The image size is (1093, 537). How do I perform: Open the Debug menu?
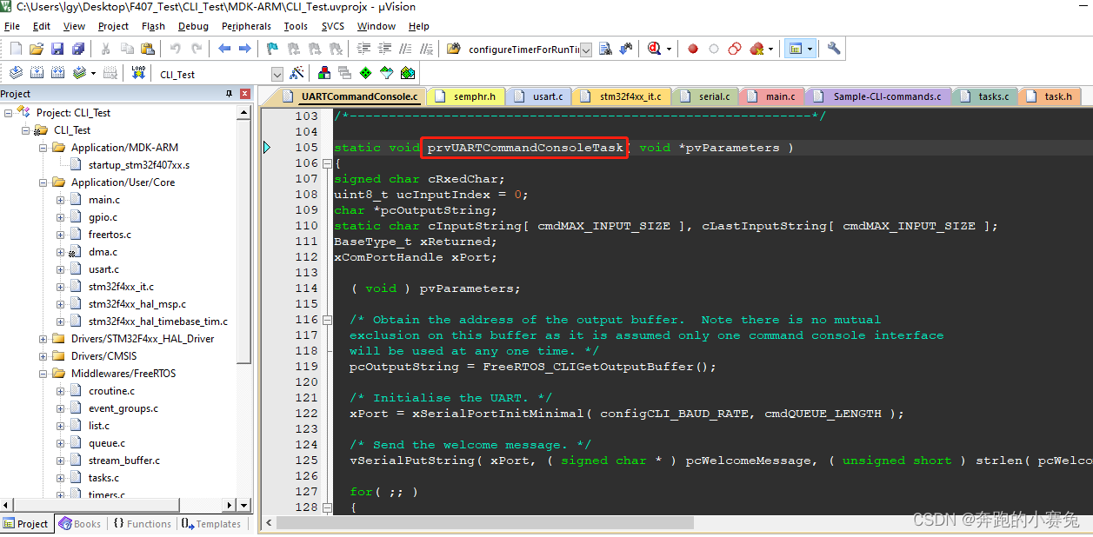[x=193, y=26]
